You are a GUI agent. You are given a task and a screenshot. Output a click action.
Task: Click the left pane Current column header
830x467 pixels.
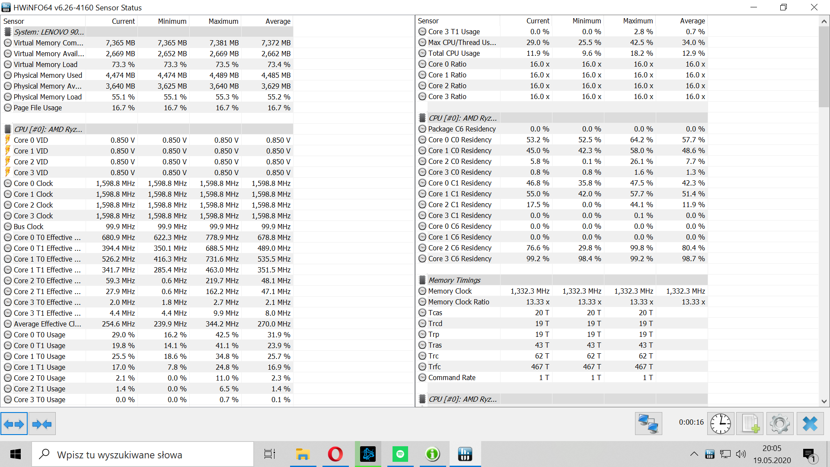[112, 21]
